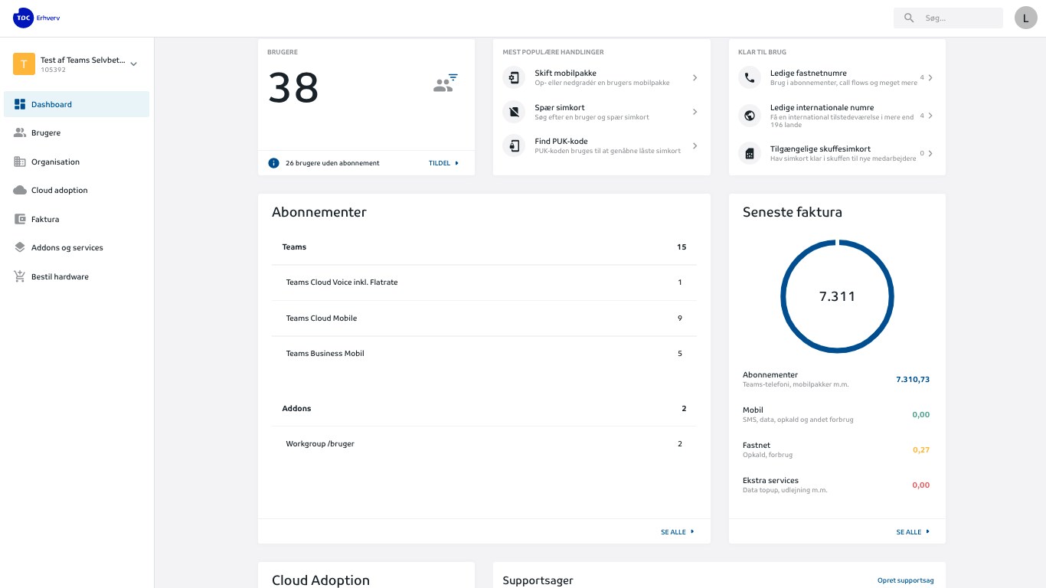Click the Find PUK-kode phone icon
The width and height of the screenshot is (1046, 588).
(514, 145)
